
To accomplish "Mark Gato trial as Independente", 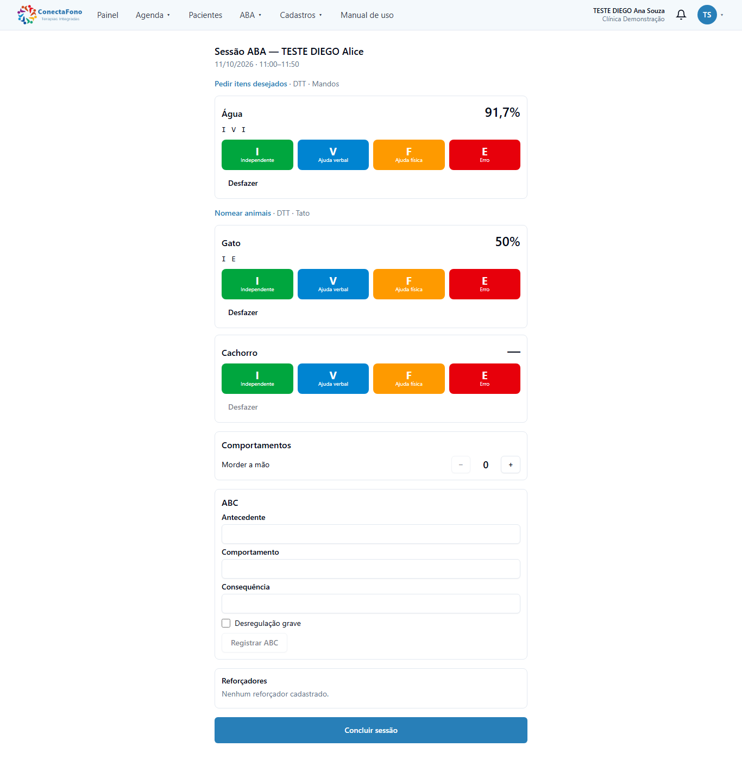I will [257, 284].
